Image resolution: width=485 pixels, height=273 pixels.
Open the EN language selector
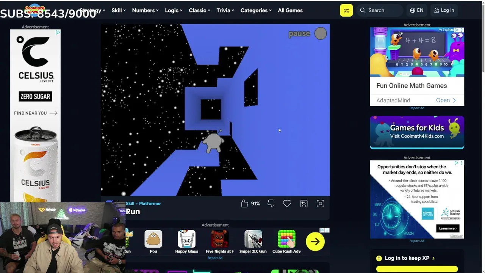click(417, 10)
